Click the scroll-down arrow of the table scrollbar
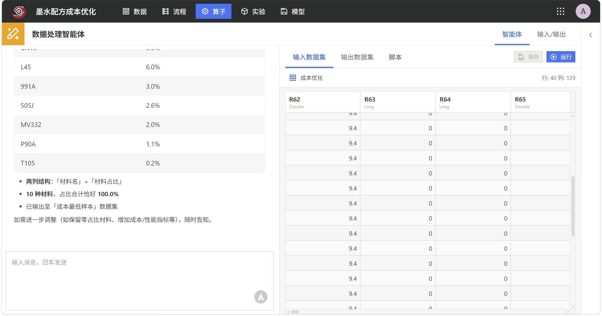 [573, 307]
